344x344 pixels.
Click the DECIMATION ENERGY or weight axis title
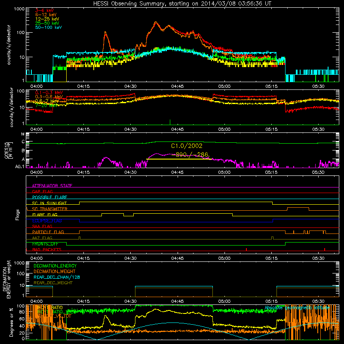coord(6,279)
